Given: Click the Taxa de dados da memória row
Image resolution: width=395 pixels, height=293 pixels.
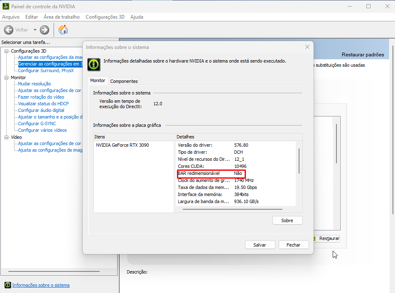Looking at the screenshot, I should (x=236, y=187).
